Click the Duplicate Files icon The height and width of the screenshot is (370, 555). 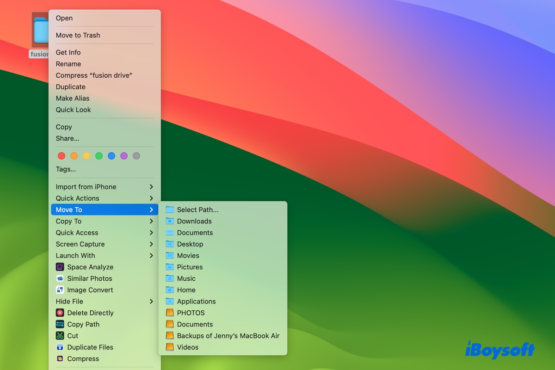pyautogui.click(x=60, y=347)
